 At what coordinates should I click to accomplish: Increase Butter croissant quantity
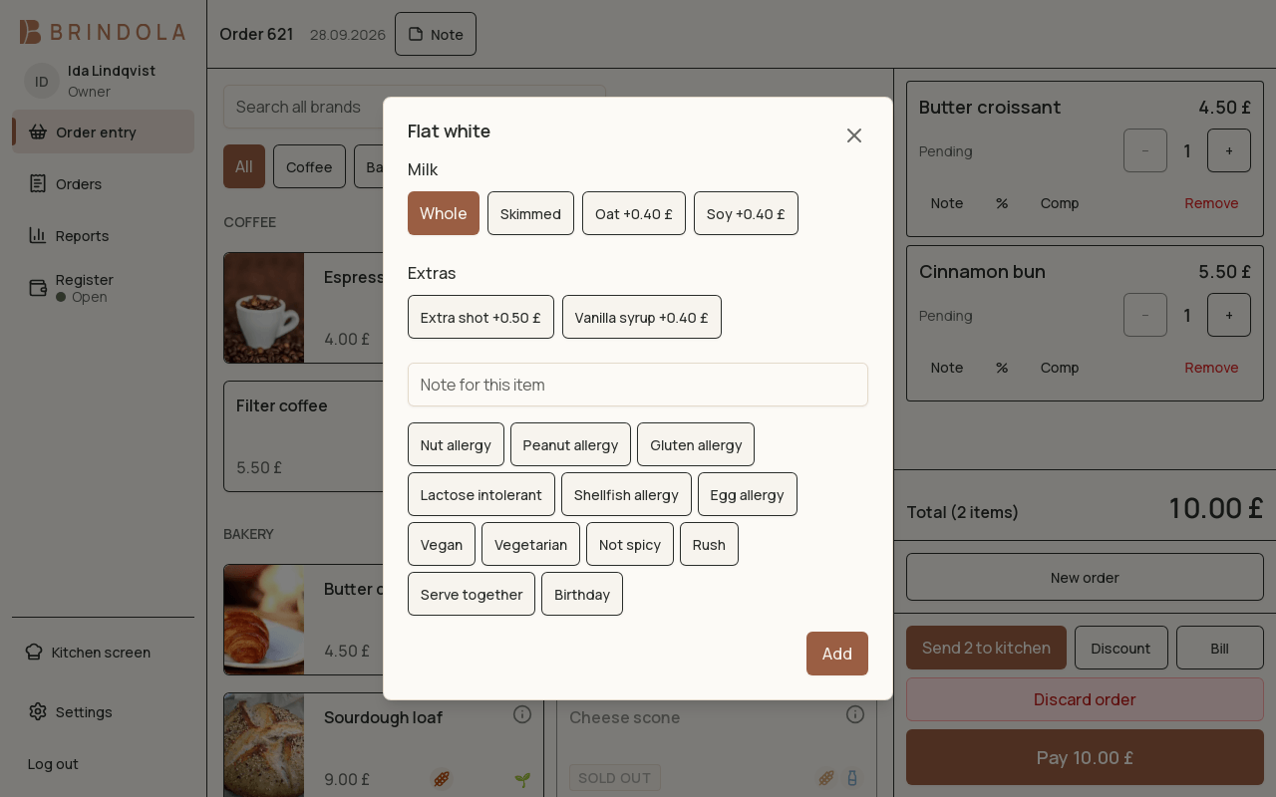click(1229, 150)
